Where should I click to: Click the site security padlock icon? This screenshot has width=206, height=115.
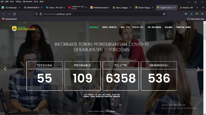(x=41, y=14)
